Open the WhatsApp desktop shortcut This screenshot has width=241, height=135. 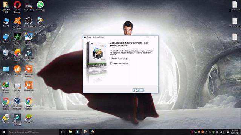40,6
